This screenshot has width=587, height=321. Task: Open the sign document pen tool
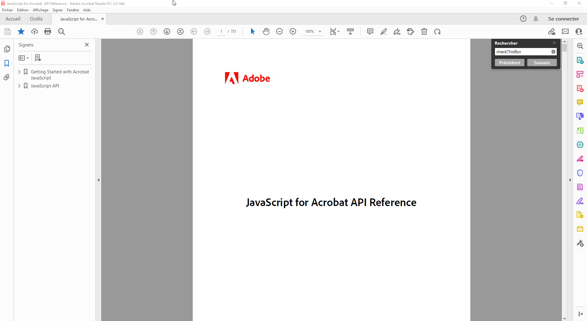[x=397, y=31]
